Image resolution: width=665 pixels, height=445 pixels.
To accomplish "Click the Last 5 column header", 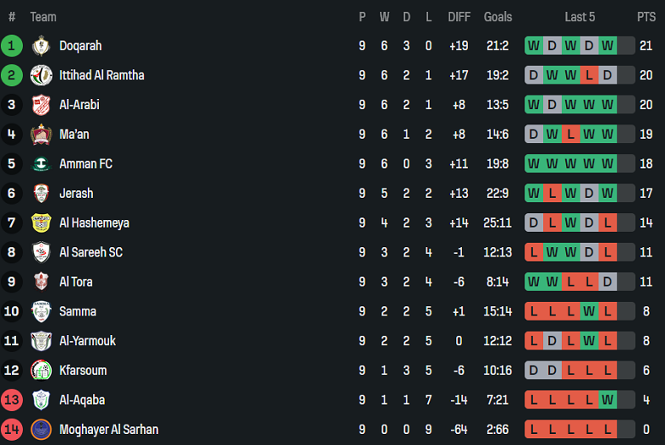I will click(580, 17).
